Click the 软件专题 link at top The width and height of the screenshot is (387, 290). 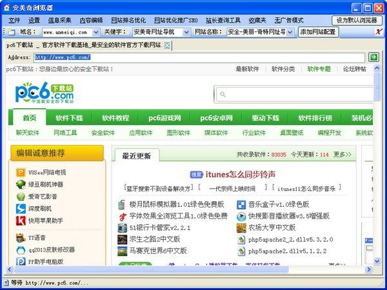pos(319,69)
